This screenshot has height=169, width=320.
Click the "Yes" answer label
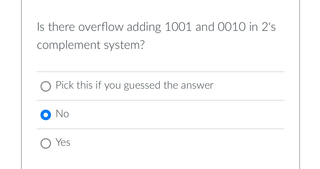pos(63,143)
